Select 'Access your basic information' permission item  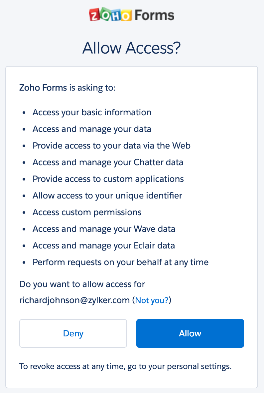tap(92, 112)
